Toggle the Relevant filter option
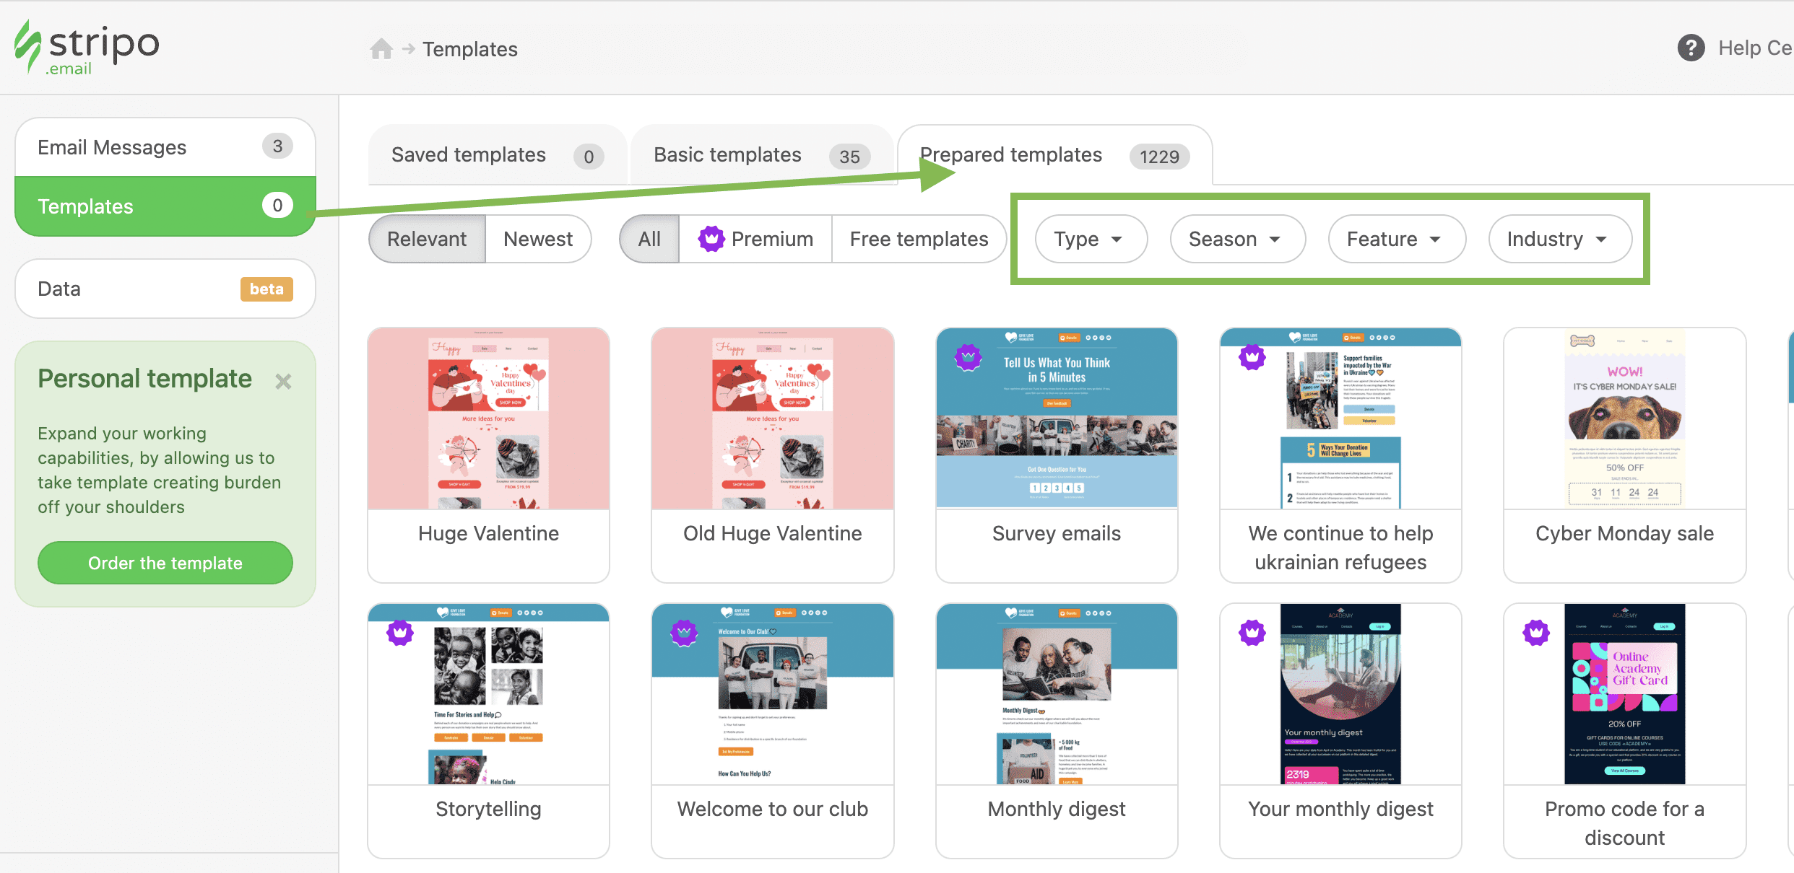This screenshot has height=873, width=1794. coord(428,239)
